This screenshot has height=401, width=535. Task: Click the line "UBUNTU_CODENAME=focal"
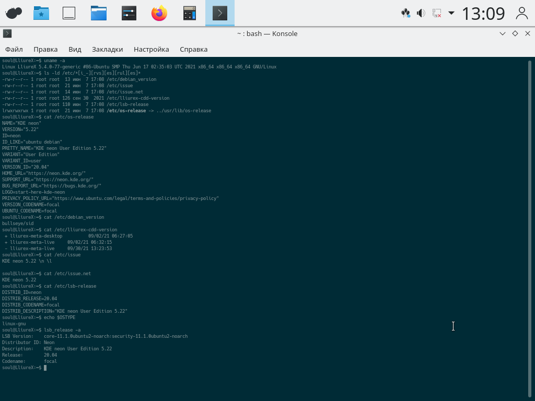point(29,211)
